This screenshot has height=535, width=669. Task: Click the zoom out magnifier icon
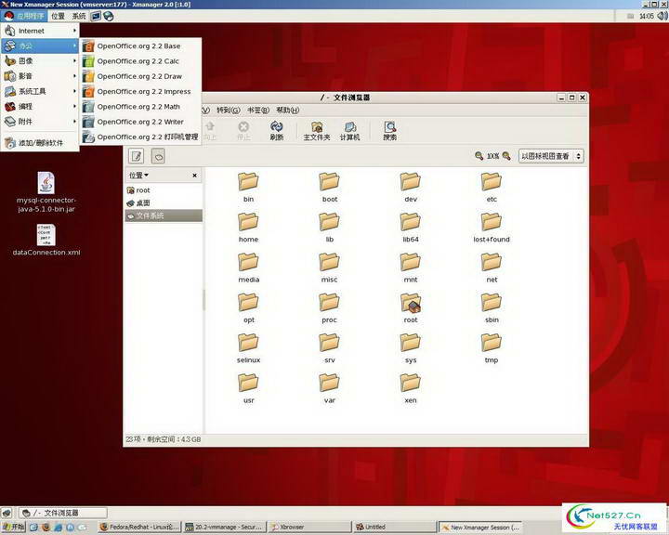coord(479,156)
